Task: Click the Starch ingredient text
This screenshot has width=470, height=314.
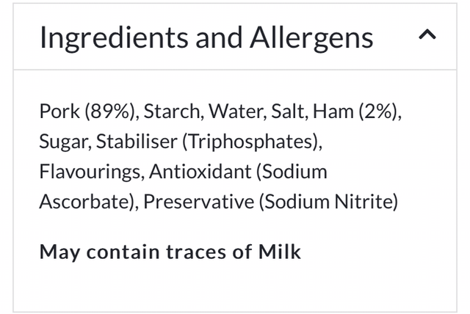Action: pos(173,112)
